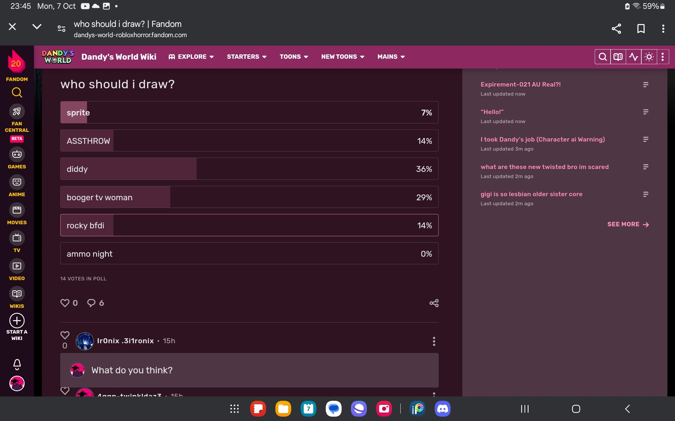Expand the EXPLORE dropdown menu
Image resolution: width=675 pixels, height=421 pixels.
(191, 57)
